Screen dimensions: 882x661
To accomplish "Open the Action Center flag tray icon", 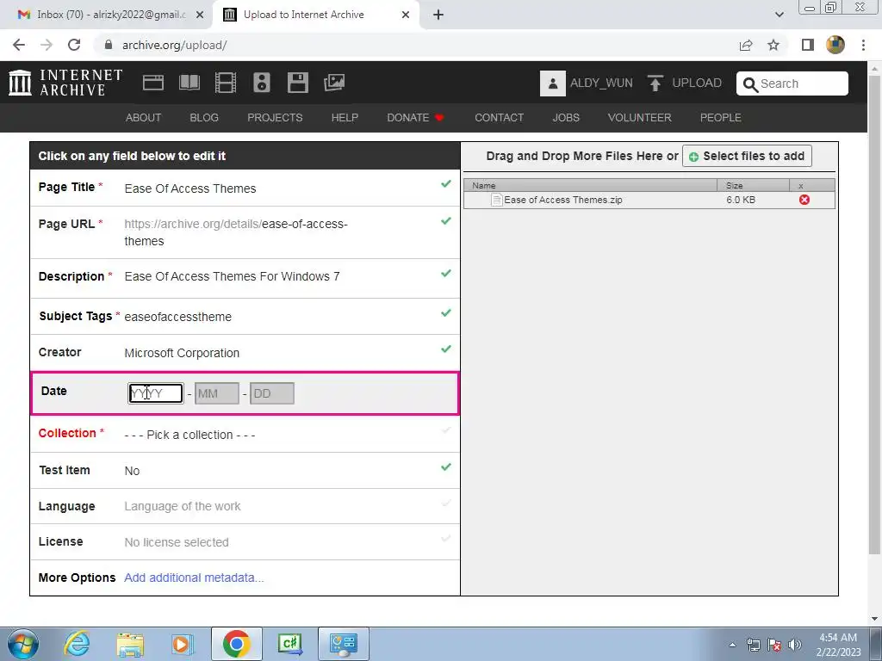I will [774, 645].
